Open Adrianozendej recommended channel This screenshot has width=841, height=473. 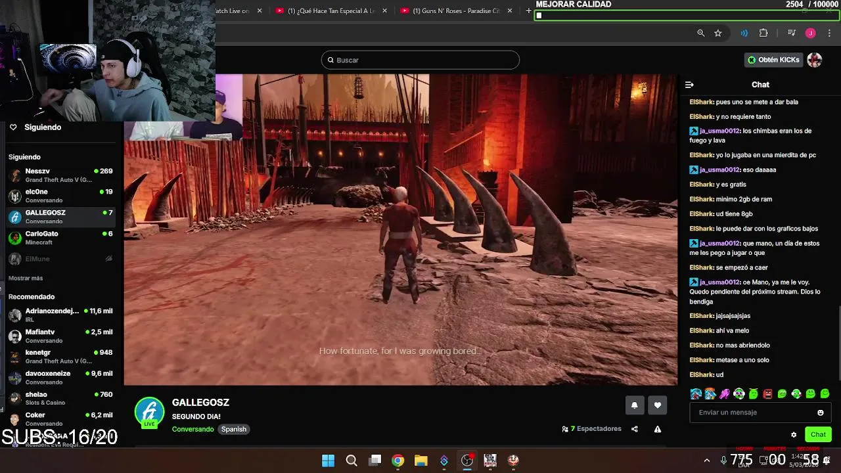tap(60, 315)
